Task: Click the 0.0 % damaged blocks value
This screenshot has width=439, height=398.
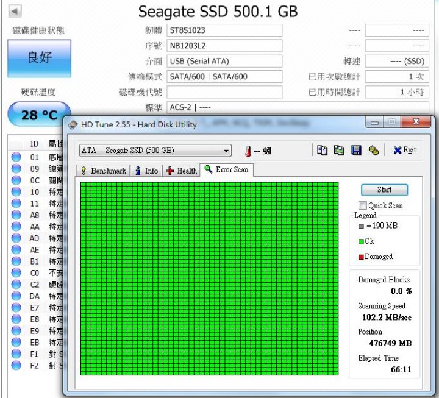Action: (401, 291)
